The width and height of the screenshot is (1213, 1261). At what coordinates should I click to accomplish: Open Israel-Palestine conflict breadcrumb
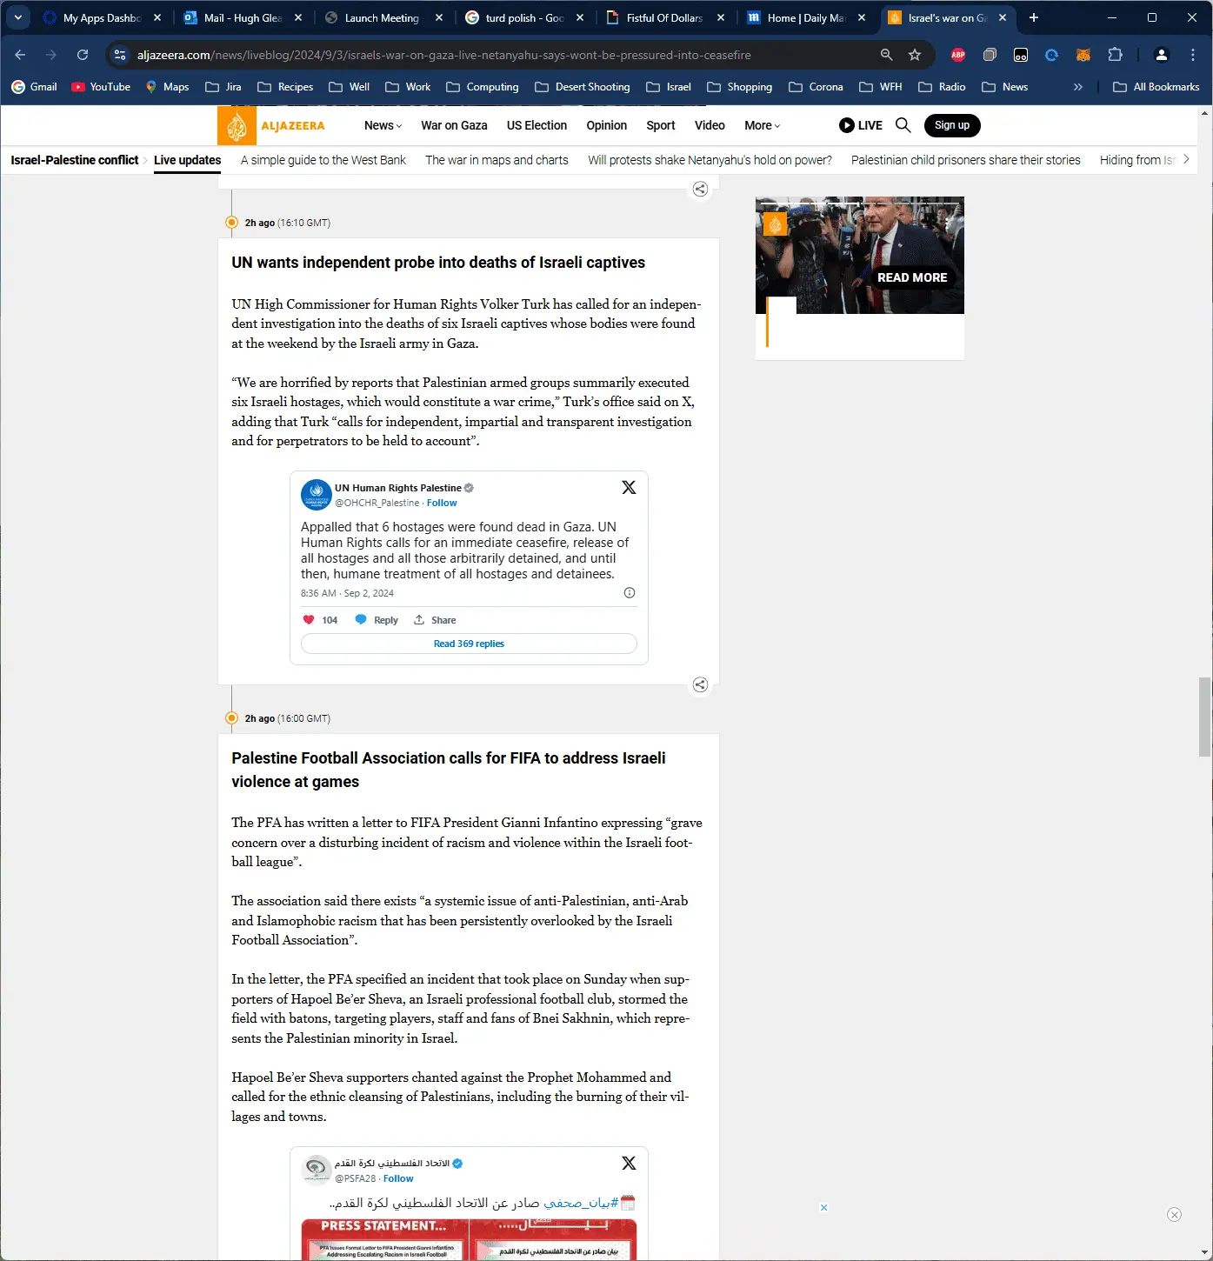click(75, 160)
